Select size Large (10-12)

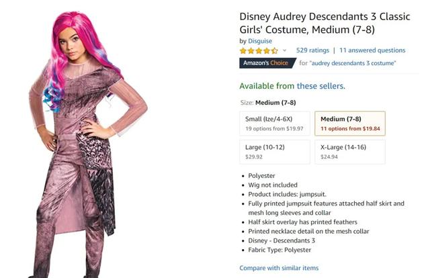pyautogui.click(x=275, y=152)
